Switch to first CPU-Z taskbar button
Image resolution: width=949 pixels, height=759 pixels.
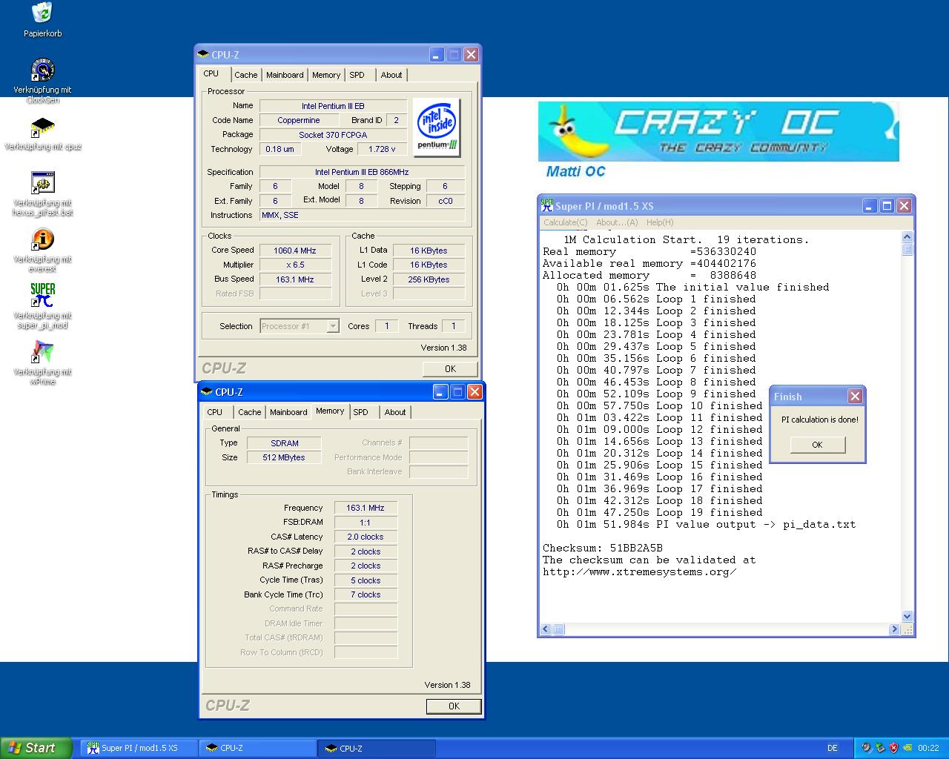click(257, 748)
